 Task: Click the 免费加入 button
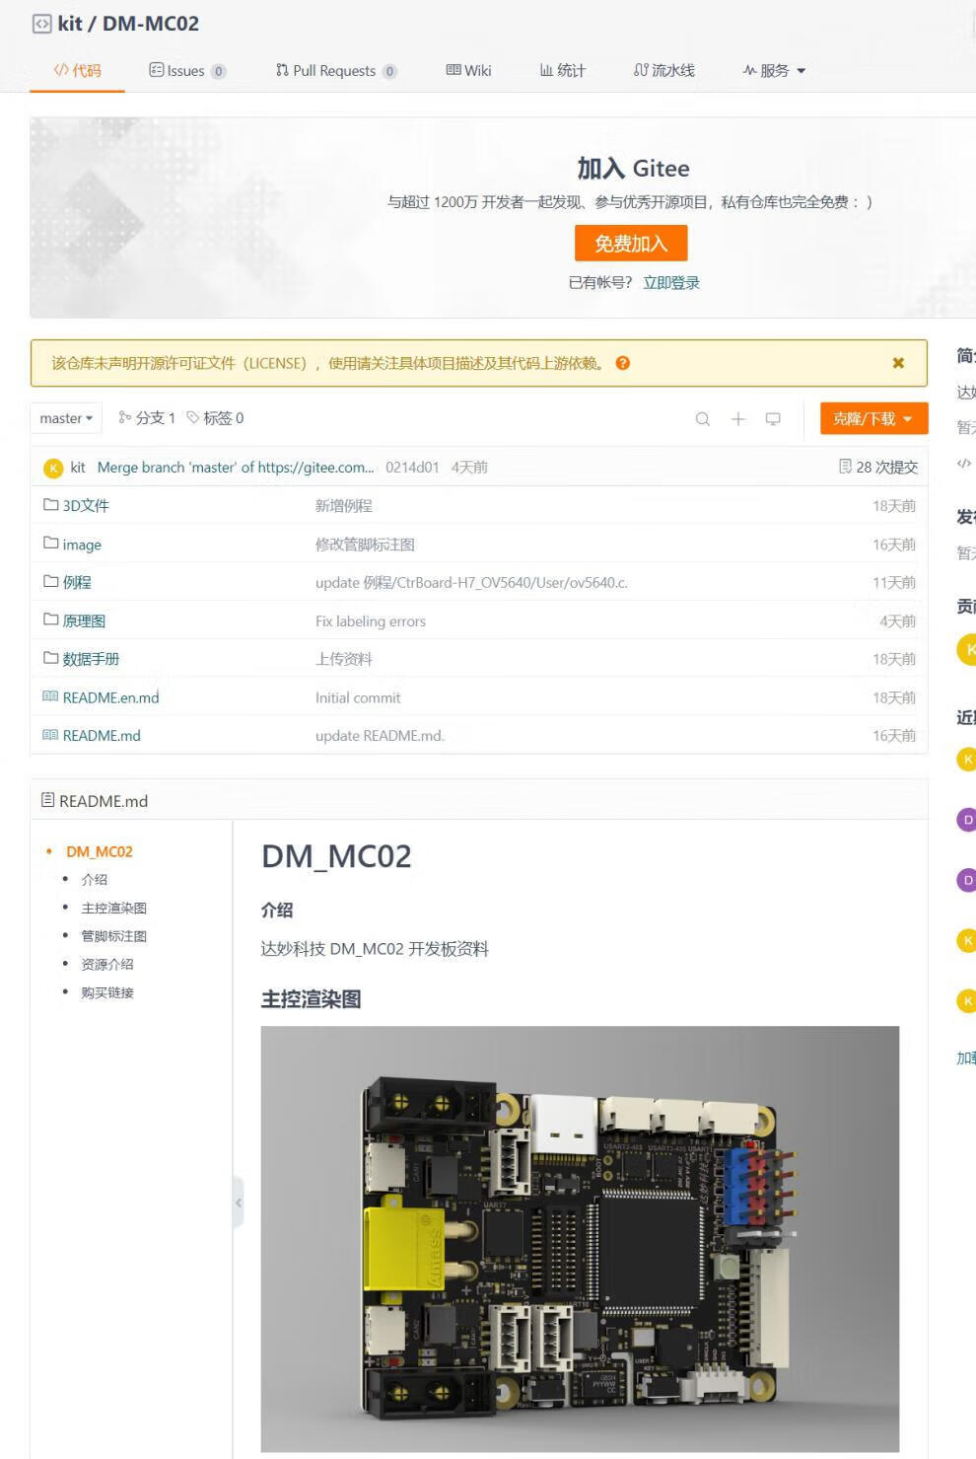click(x=631, y=244)
